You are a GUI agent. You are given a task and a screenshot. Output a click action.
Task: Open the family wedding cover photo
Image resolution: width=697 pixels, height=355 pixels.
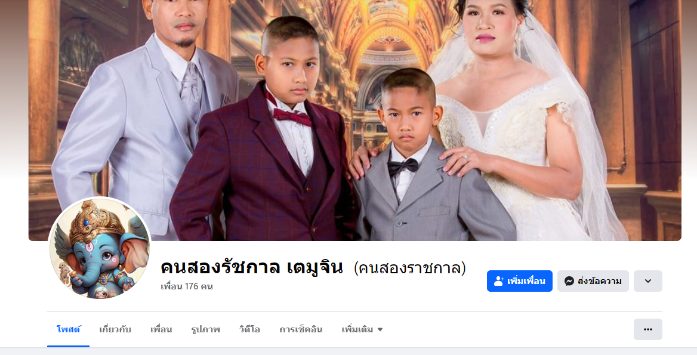(x=354, y=120)
